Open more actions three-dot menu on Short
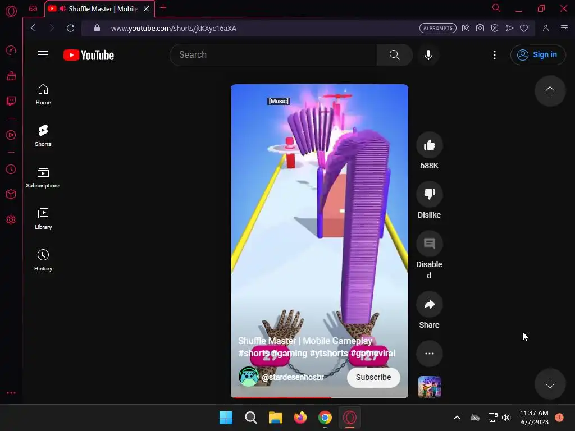The width and height of the screenshot is (575, 431). click(430, 354)
